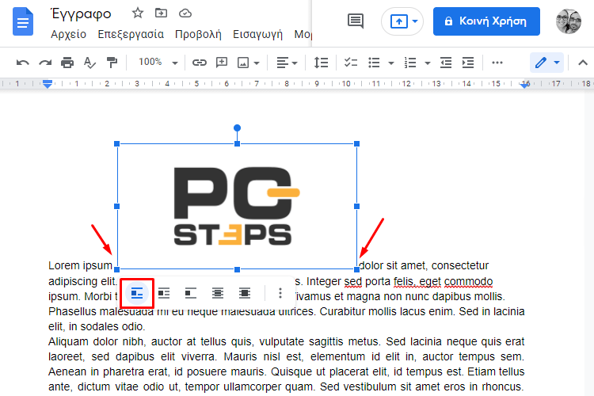Run spelling and grammar check
594x396 pixels.
(89, 63)
